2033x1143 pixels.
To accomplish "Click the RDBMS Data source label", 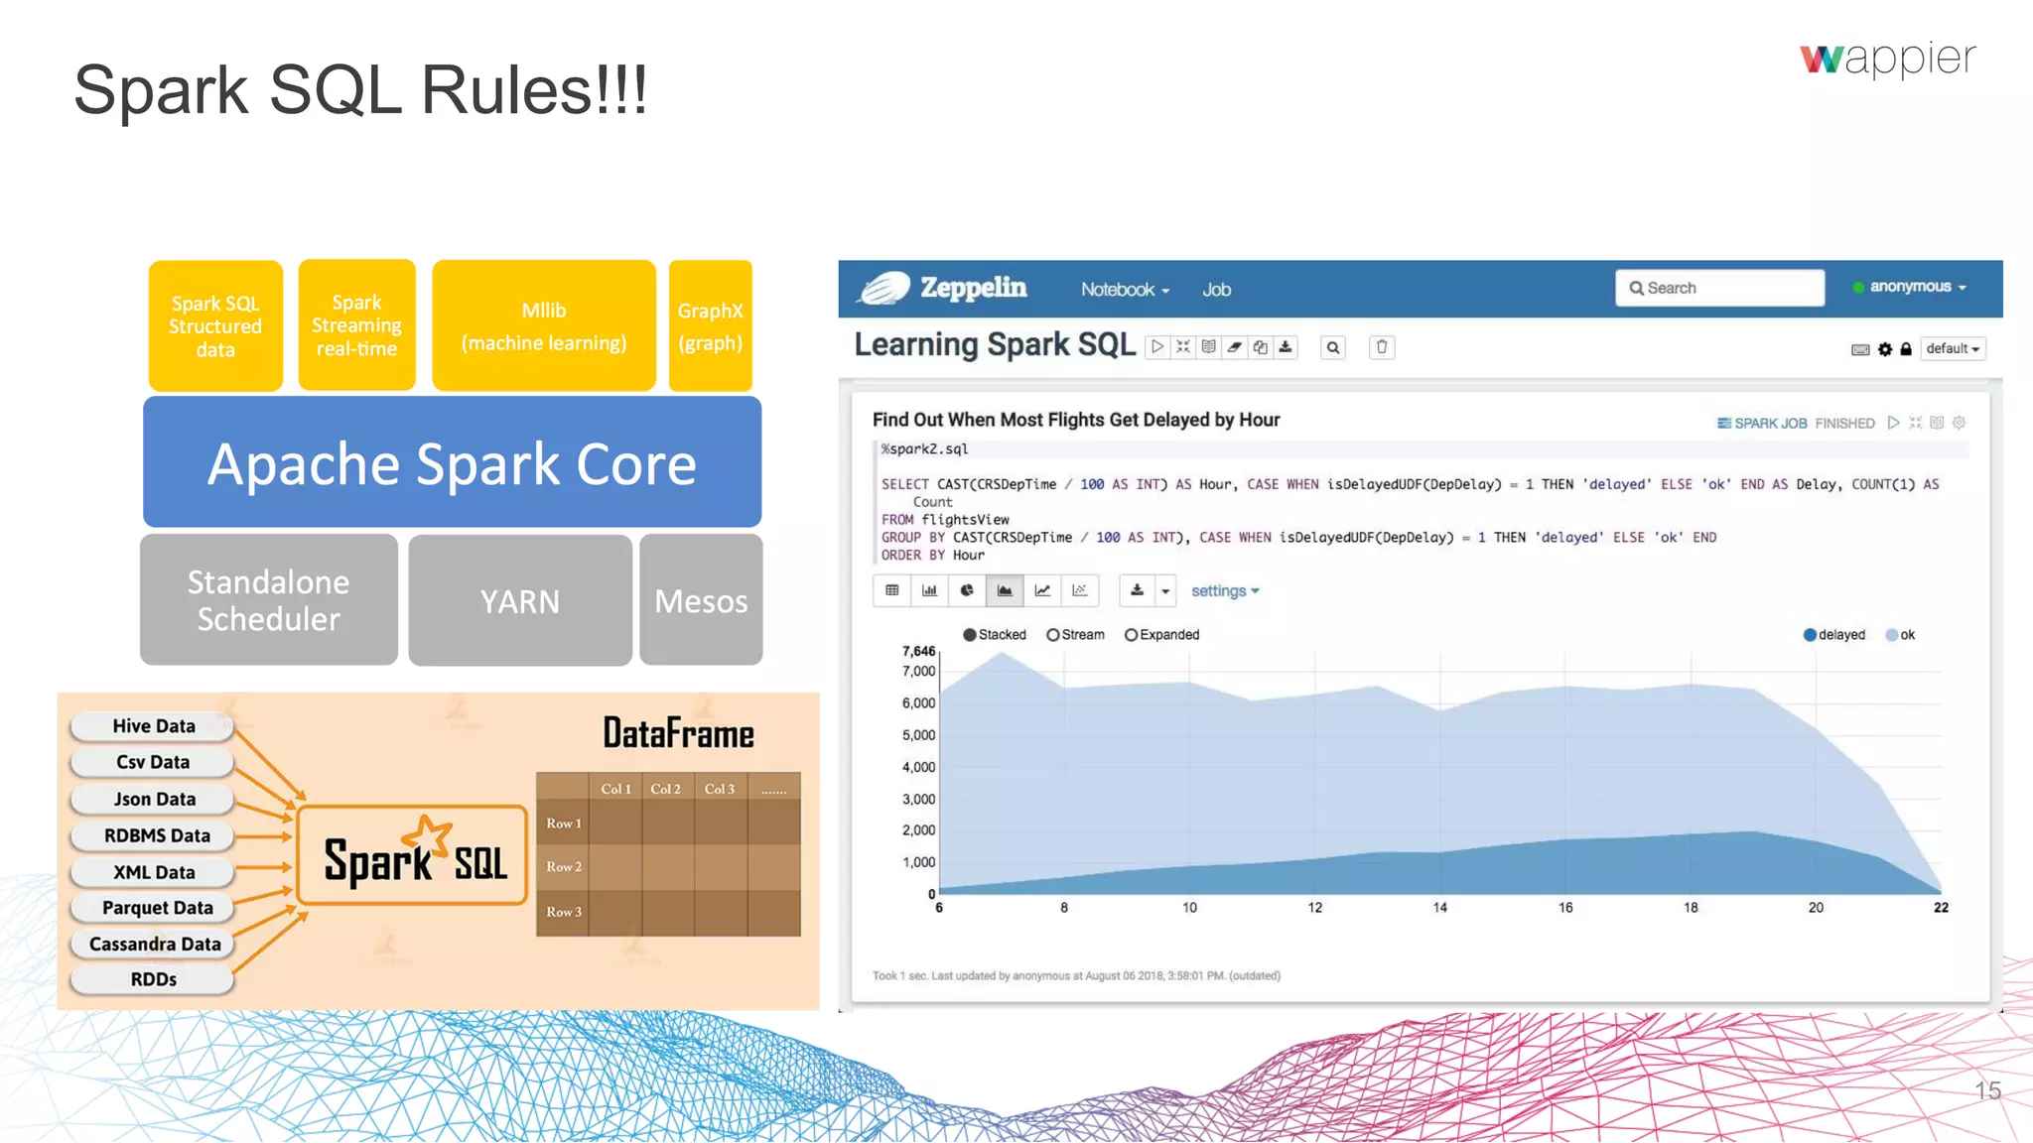I will coord(153,835).
